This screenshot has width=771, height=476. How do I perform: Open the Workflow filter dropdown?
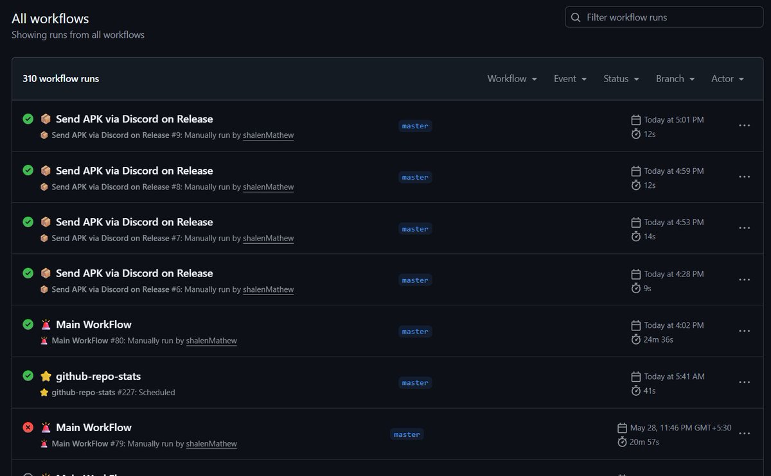[512, 78]
